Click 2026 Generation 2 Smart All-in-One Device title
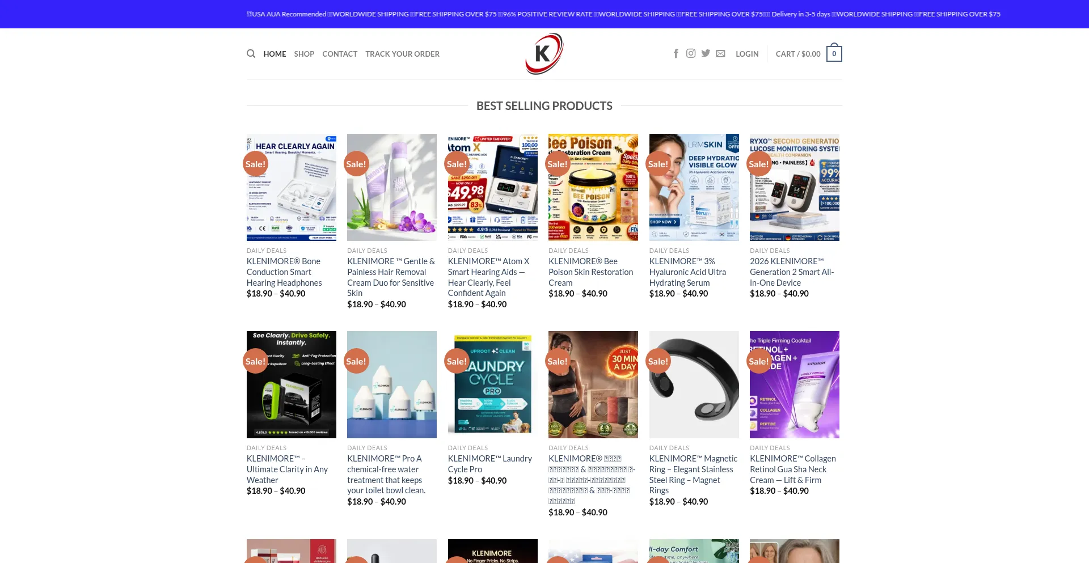 pos(792,272)
